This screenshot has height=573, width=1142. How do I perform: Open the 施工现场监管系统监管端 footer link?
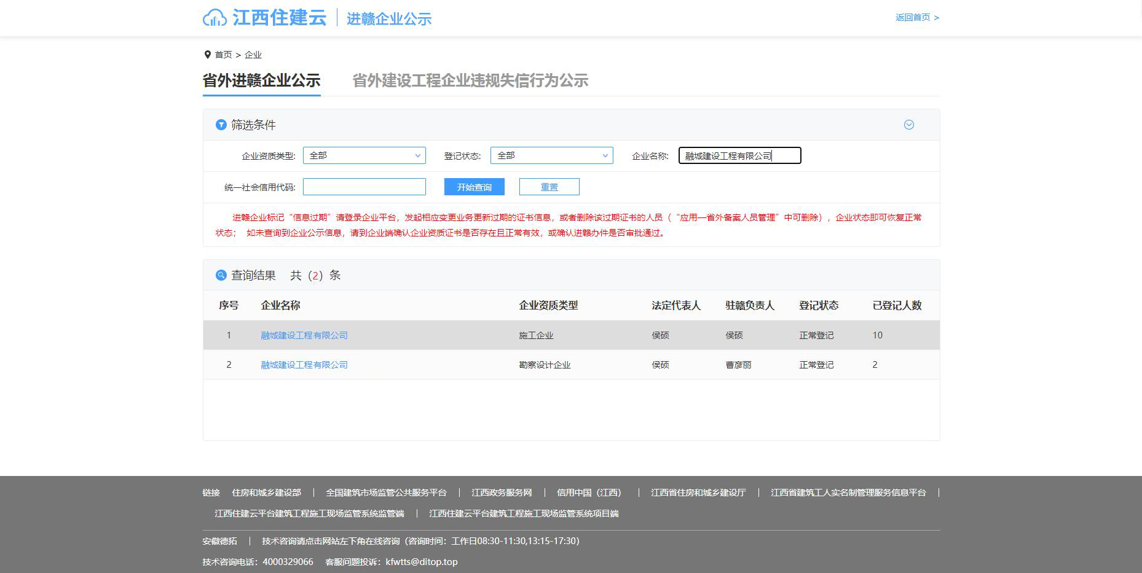pyautogui.click(x=309, y=513)
